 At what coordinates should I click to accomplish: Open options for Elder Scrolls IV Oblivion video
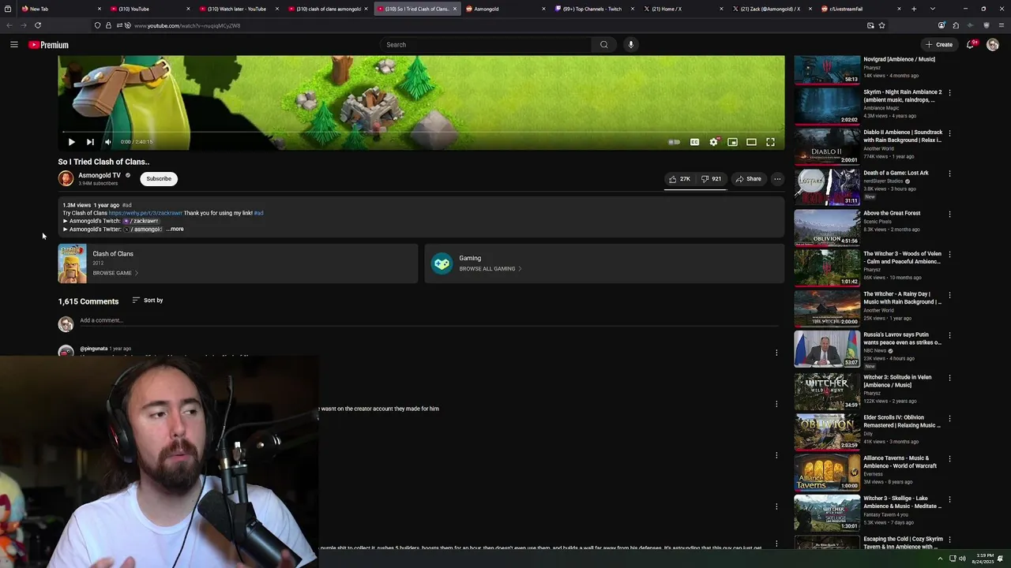949,418
